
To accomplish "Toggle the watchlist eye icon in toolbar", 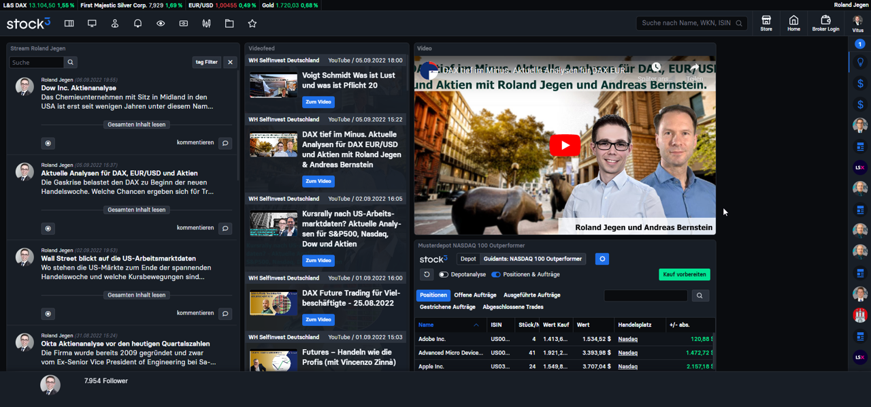I will pos(161,24).
